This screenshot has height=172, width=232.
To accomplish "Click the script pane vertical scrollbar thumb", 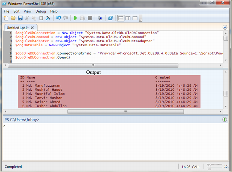I will pos(225,38).
